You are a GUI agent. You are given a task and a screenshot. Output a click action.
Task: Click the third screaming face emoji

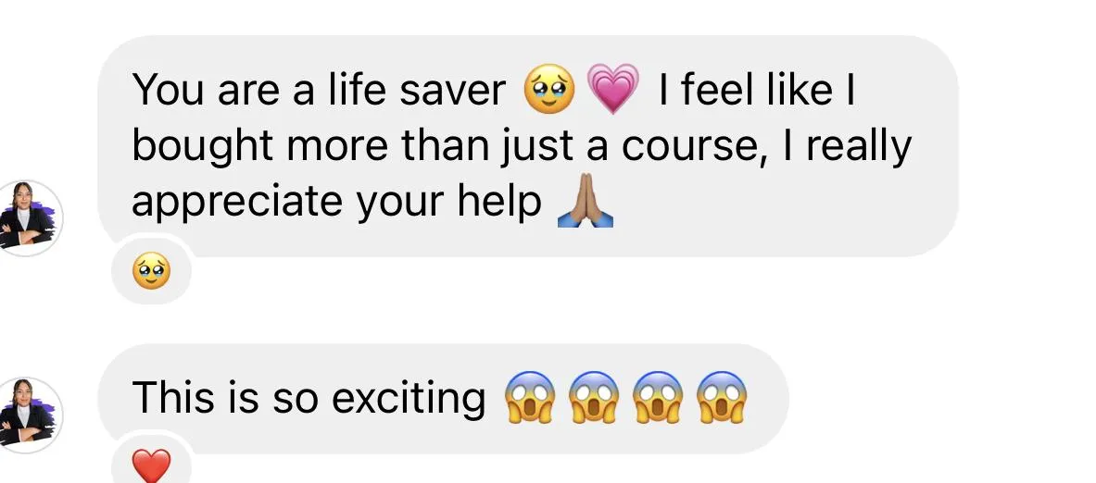(659, 397)
